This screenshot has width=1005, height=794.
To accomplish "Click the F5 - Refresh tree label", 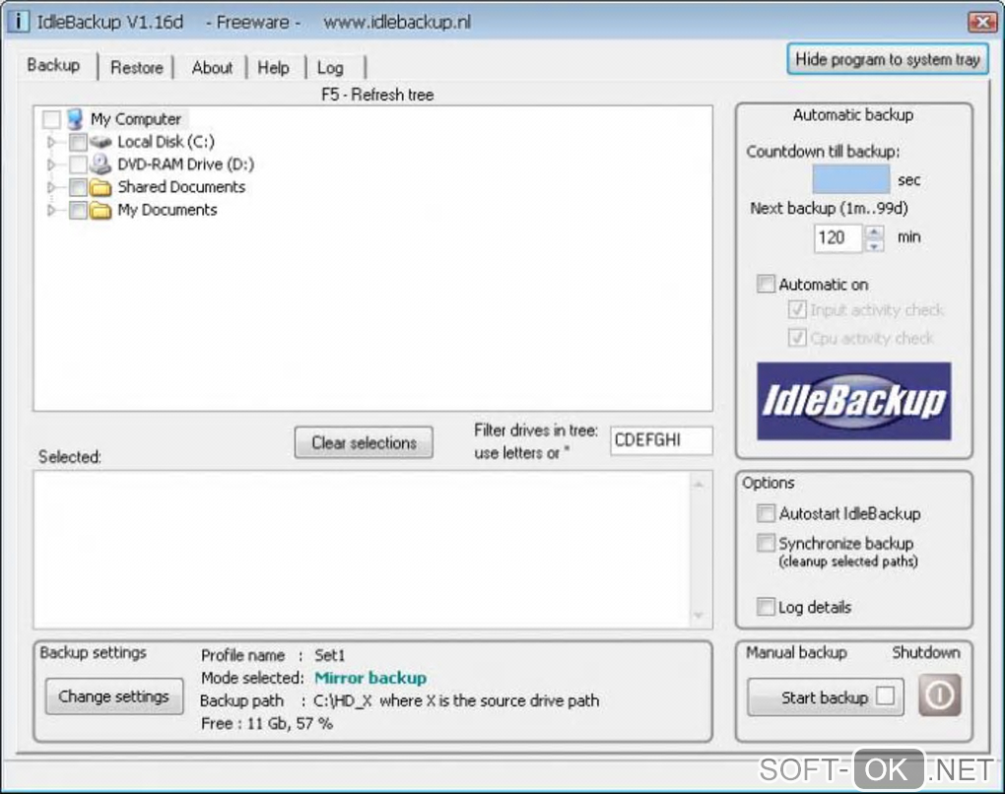I will pyautogui.click(x=377, y=95).
